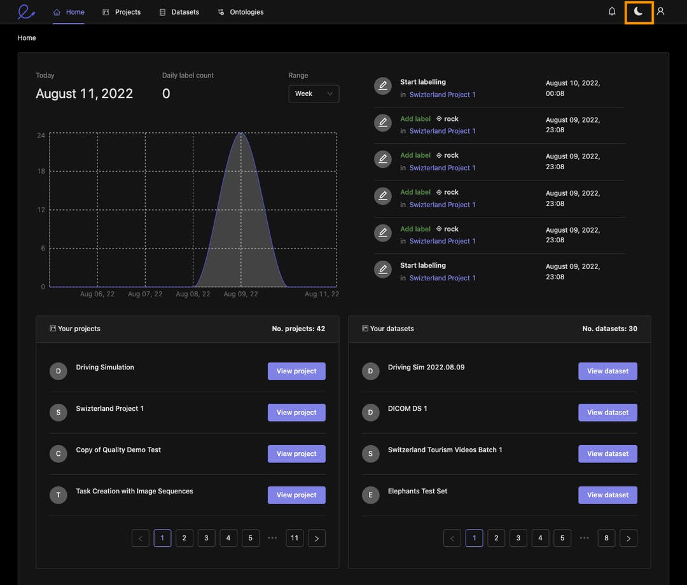
Task: Click the D avatar for Driving Sim dataset
Action: (370, 371)
